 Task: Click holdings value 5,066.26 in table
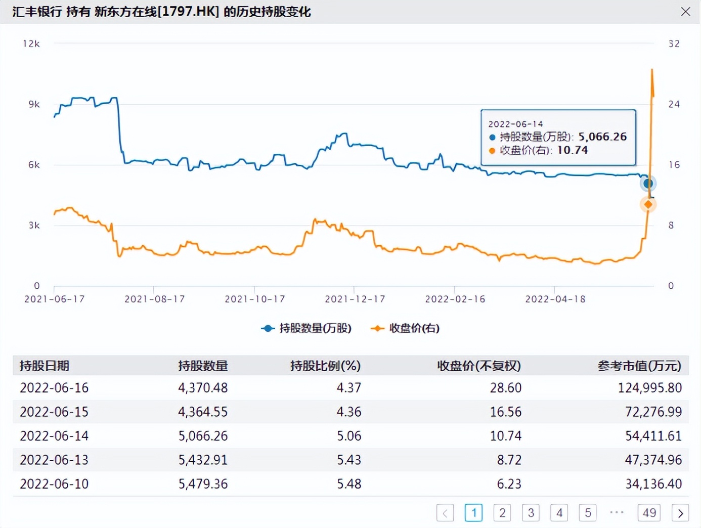click(x=203, y=435)
